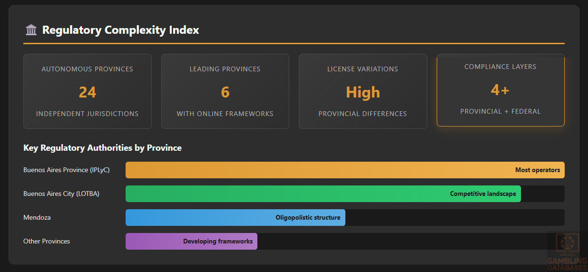Select the Autonomous Provinces stat card
Image resolution: width=588 pixels, height=272 pixels.
(88, 91)
